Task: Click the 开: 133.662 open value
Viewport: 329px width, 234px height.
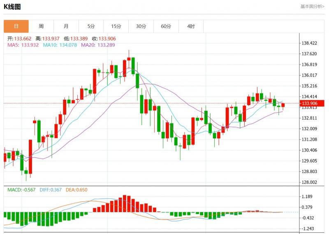Action: tap(19, 39)
